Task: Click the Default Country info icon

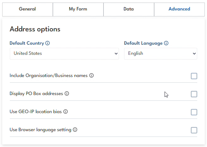Action: click(x=47, y=43)
